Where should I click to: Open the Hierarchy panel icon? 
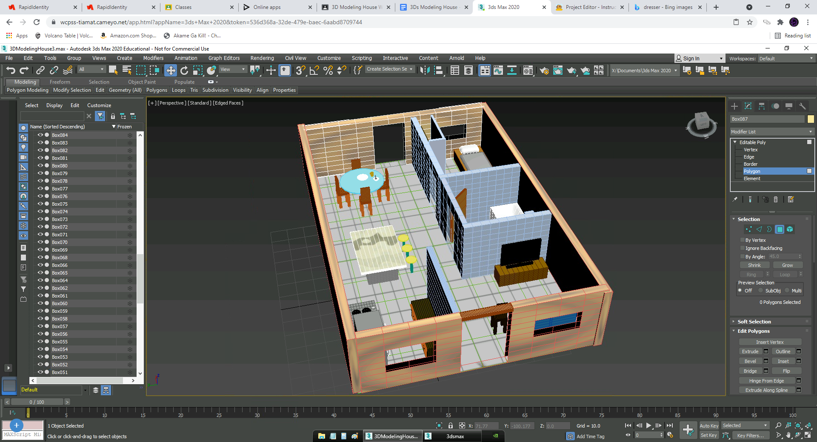762,106
